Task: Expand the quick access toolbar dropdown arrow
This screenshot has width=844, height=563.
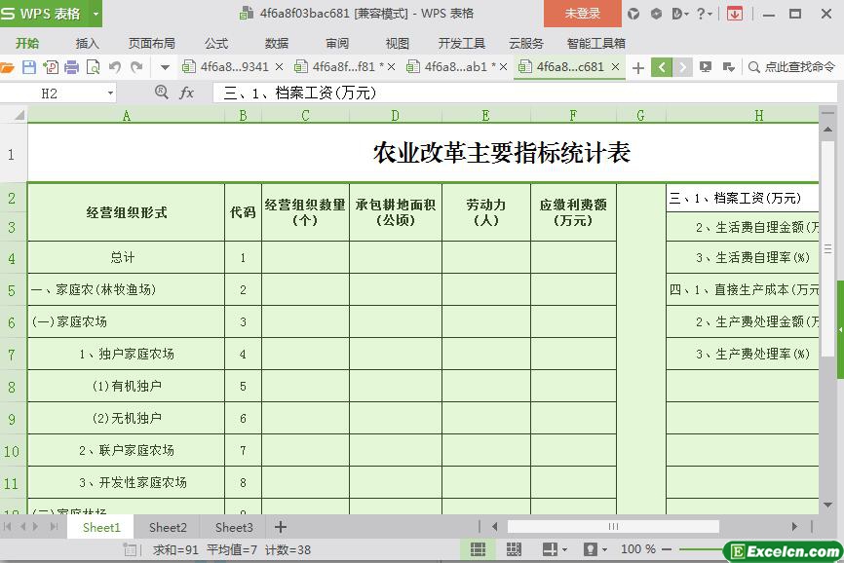Action: tap(165, 67)
